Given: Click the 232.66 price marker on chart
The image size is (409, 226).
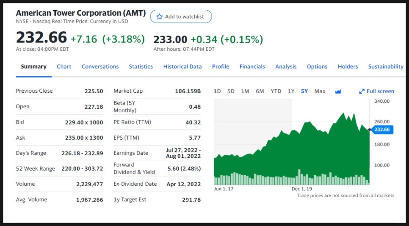Looking at the screenshot, I should (381, 130).
